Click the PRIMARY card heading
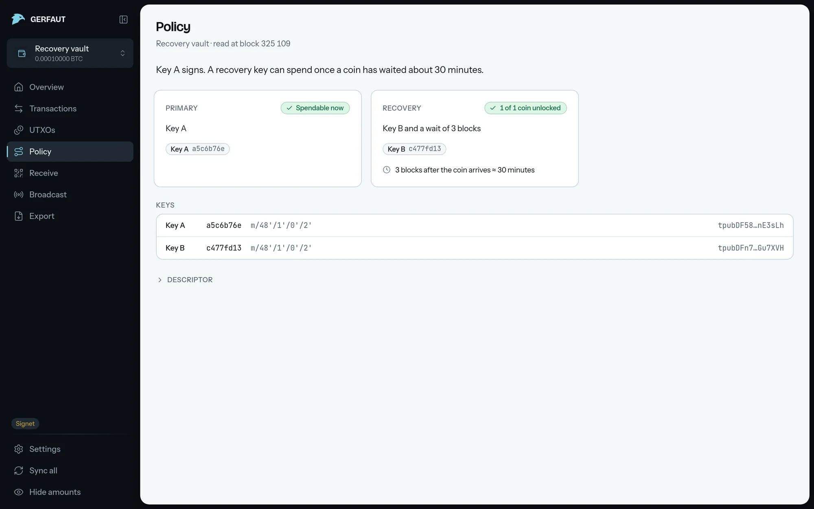Image resolution: width=814 pixels, height=509 pixels. pos(182,108)
